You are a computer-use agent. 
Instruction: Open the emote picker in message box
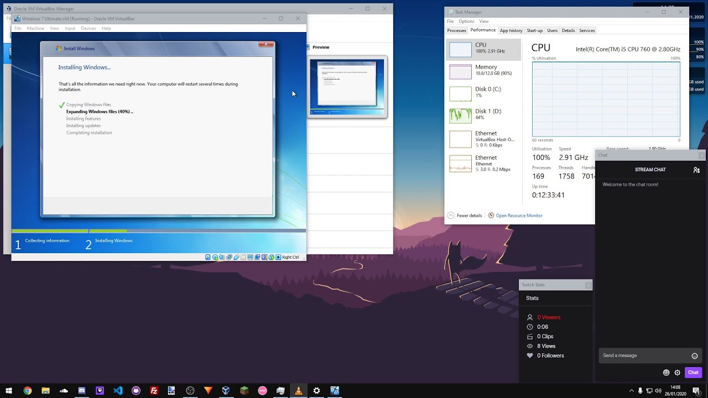point(695,356)
